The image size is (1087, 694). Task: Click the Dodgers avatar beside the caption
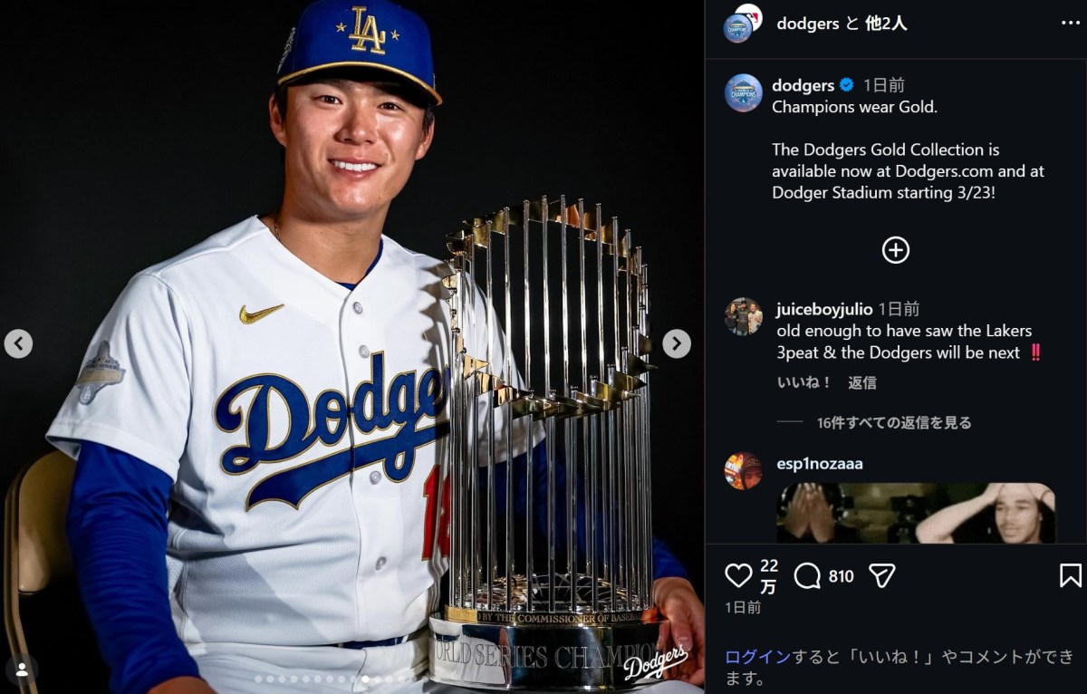click(743, 92)
